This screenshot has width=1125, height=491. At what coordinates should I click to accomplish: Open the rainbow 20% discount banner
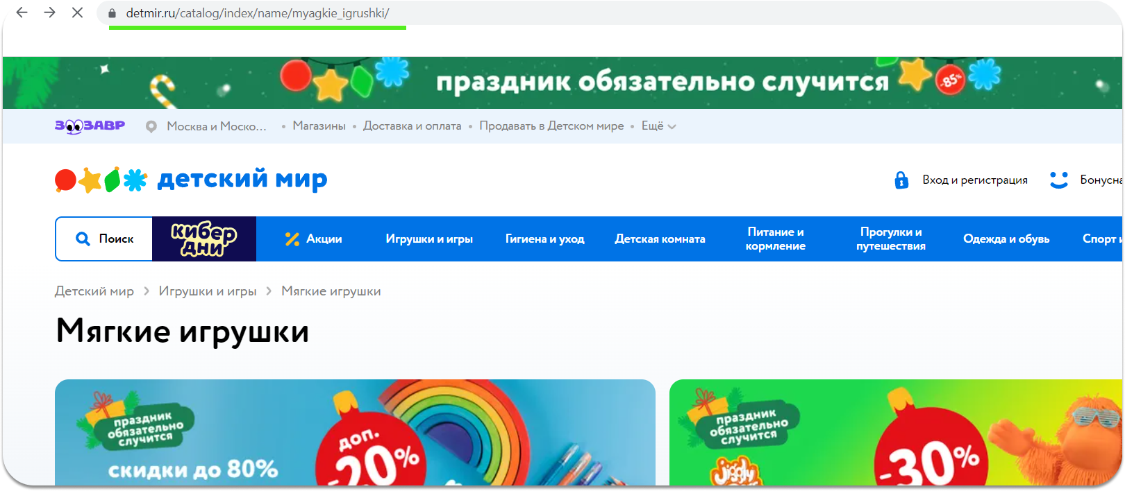(355, 433)
